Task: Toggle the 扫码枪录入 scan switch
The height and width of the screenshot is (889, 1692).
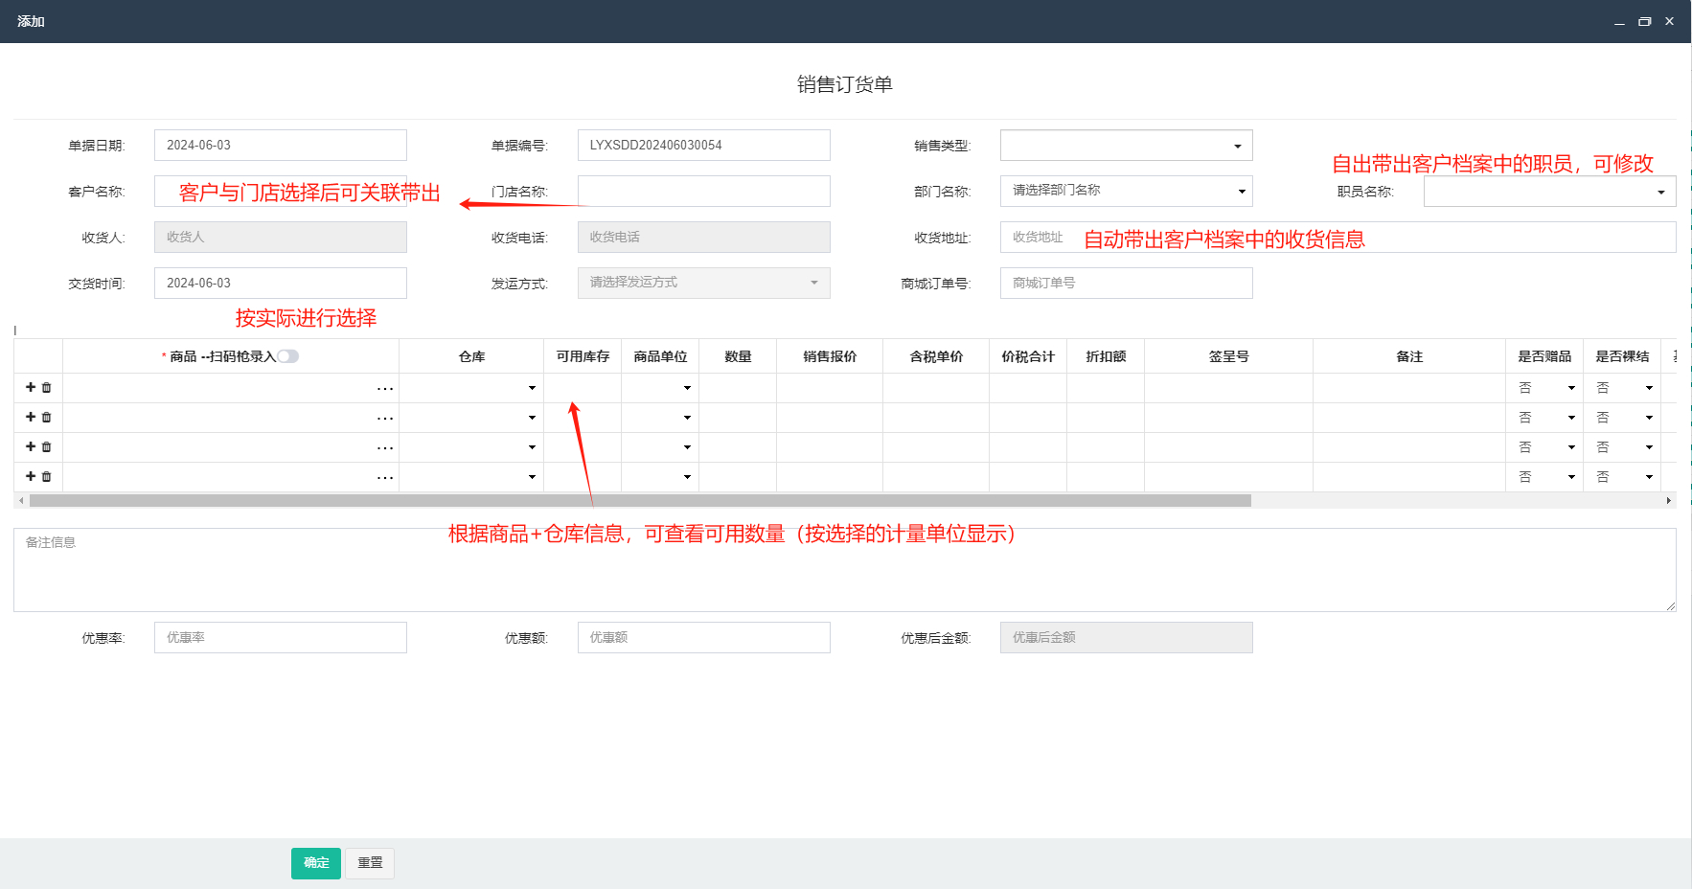Action: click(x=288, y=356)
